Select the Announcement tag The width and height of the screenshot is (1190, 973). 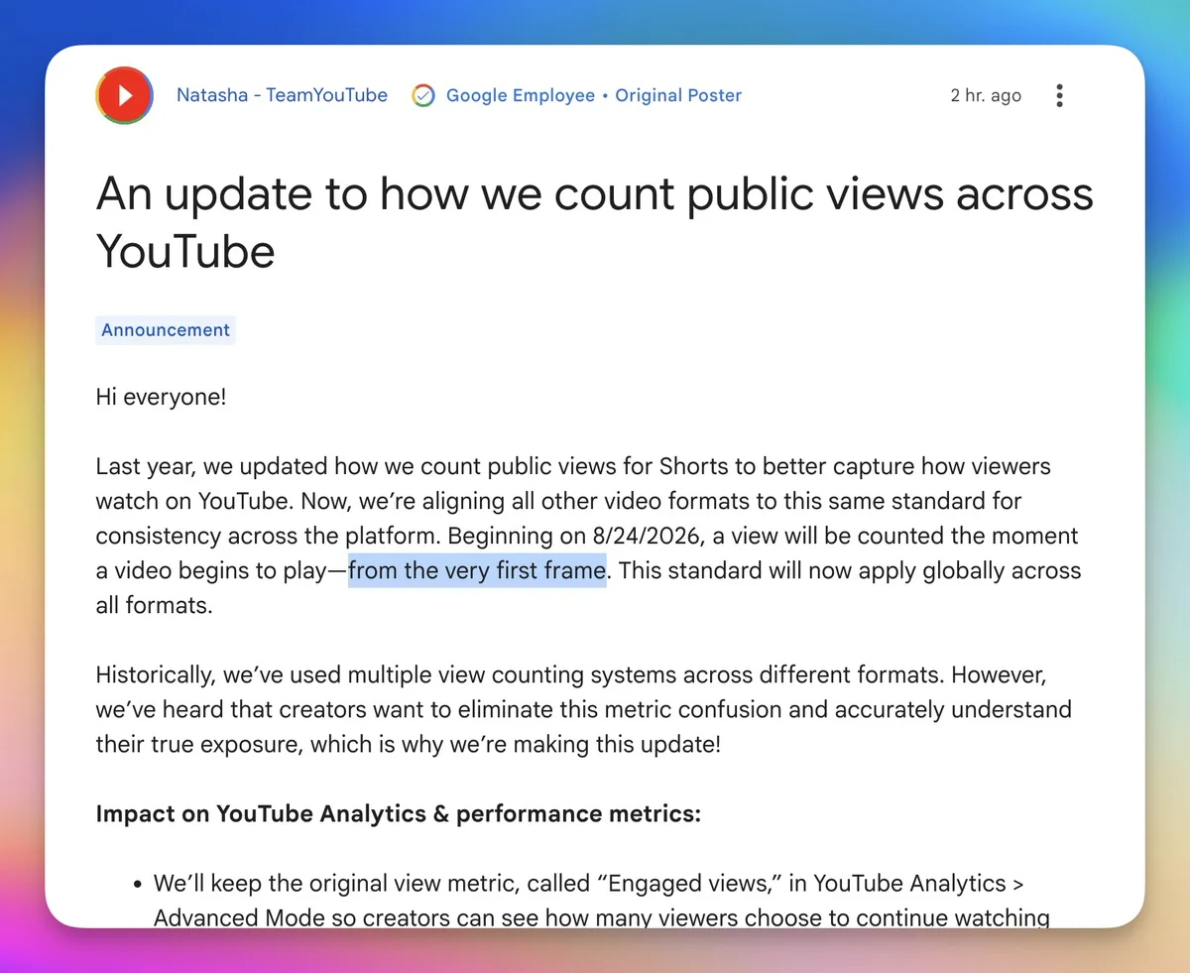coord(166,330)
